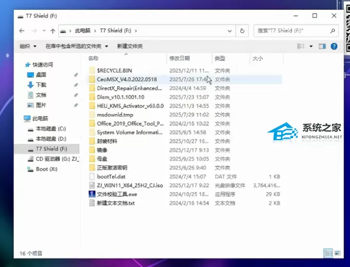This screenshot has width=350, height=267.
Task: Click the DirectX_Repair folder icon
Action: (92, 88)
